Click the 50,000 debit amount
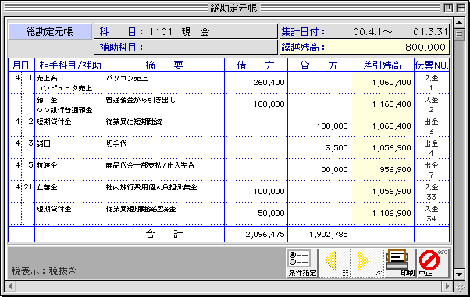Image resolution: width=470 pixels, height=297 pixels. 271,214
